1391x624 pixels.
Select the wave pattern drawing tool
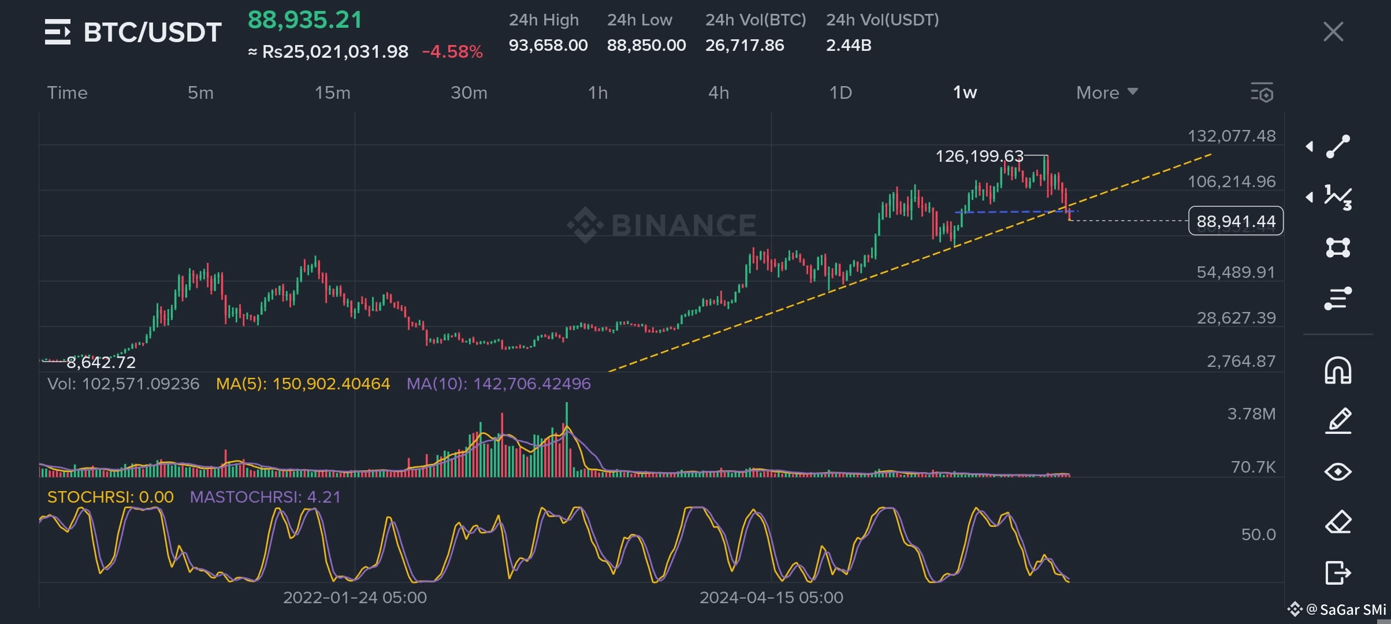1338,198
